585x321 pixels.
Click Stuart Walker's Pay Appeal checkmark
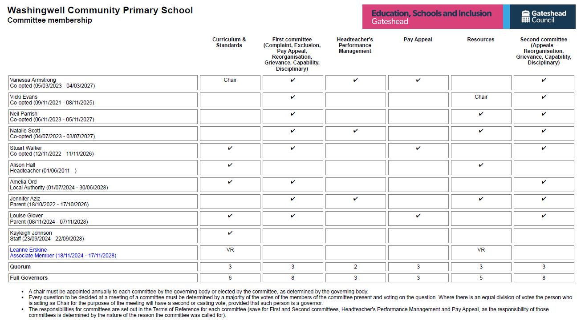pos(418,148)
